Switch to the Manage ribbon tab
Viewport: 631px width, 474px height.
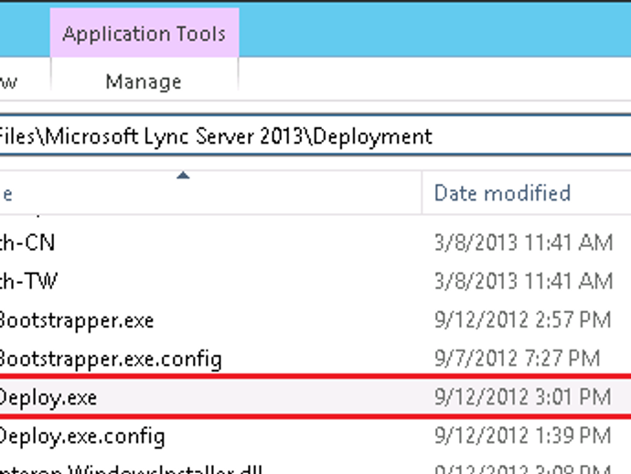tap(144, 81)
